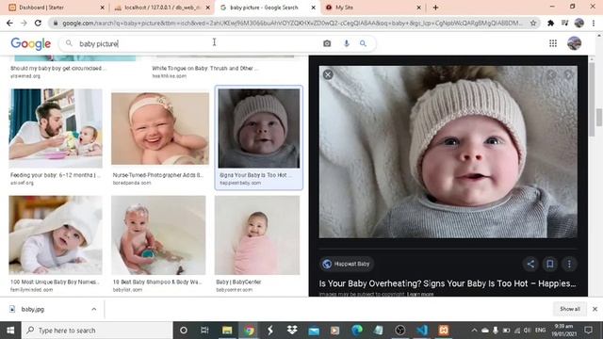The height and width of the screenshot is (339, 603).
Task: Select the baby in beanie thumbnail
Action: (x=259, y=128)
